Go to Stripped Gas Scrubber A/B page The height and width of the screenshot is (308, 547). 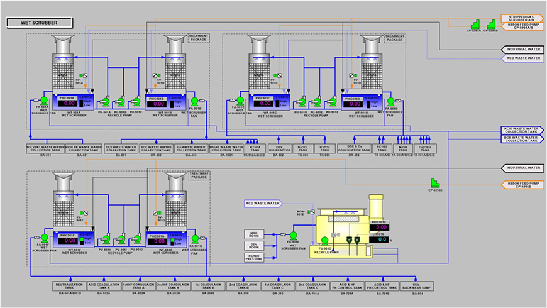(x=521, y=18)
